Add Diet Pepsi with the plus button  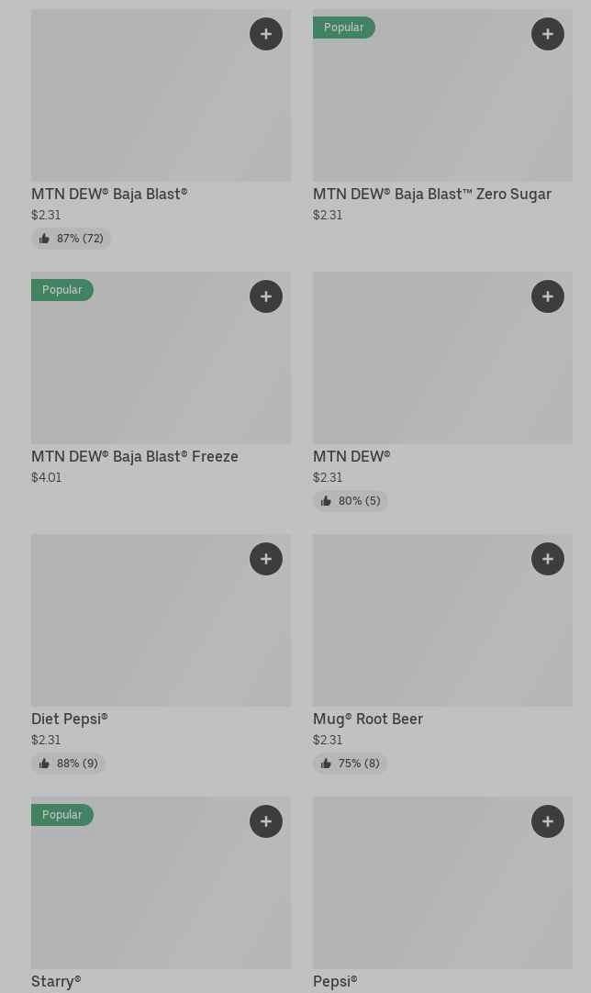[x=266, y=559]
